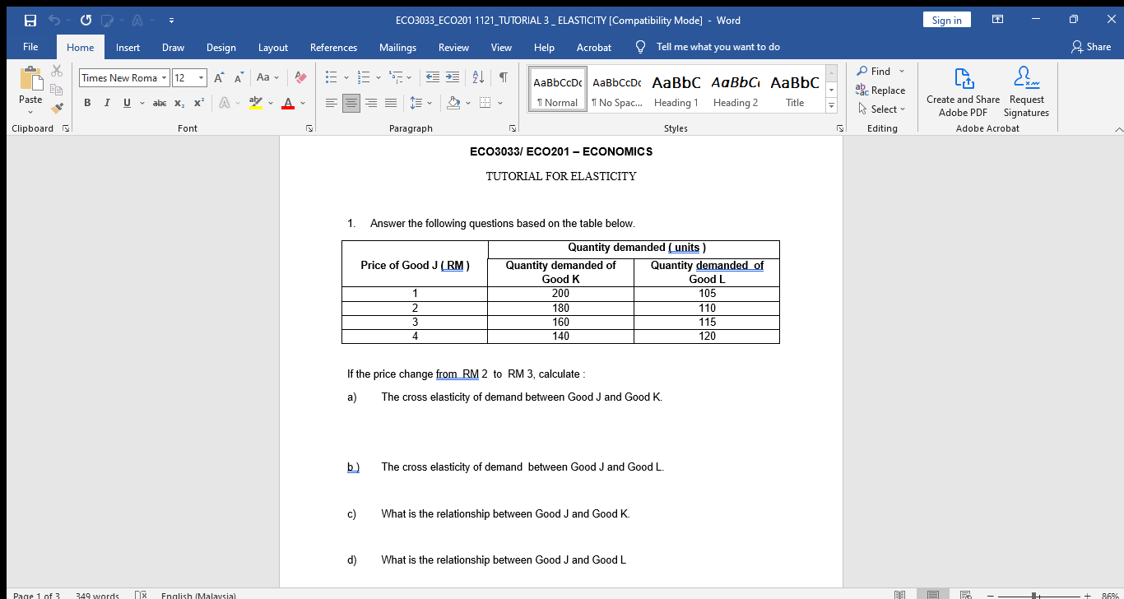Image resolution: width=1124 pixels, height=599 pixels.
Task: Click the Sign in button
Action: [946, 19]
